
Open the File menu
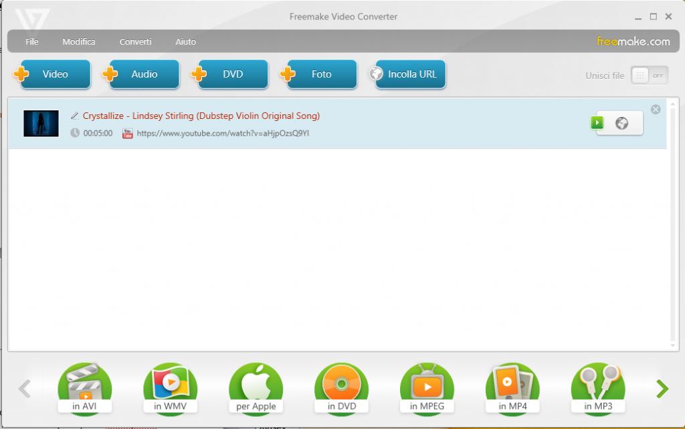(32, 42)
